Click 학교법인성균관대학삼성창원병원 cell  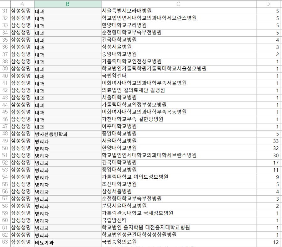pyautogui.click(x=179, y=235)
